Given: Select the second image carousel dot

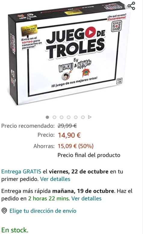Looking at the screenshot, I should click(54, 117).
